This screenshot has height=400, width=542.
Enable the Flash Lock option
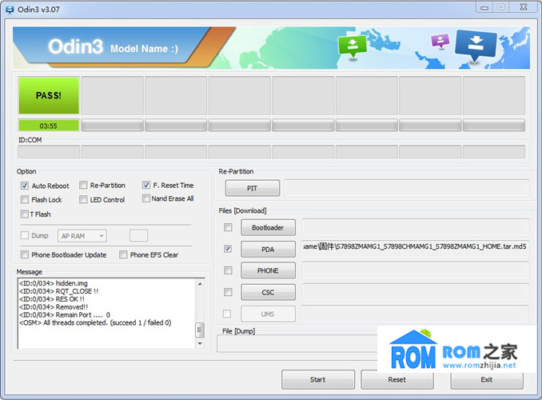coord(25,200)
